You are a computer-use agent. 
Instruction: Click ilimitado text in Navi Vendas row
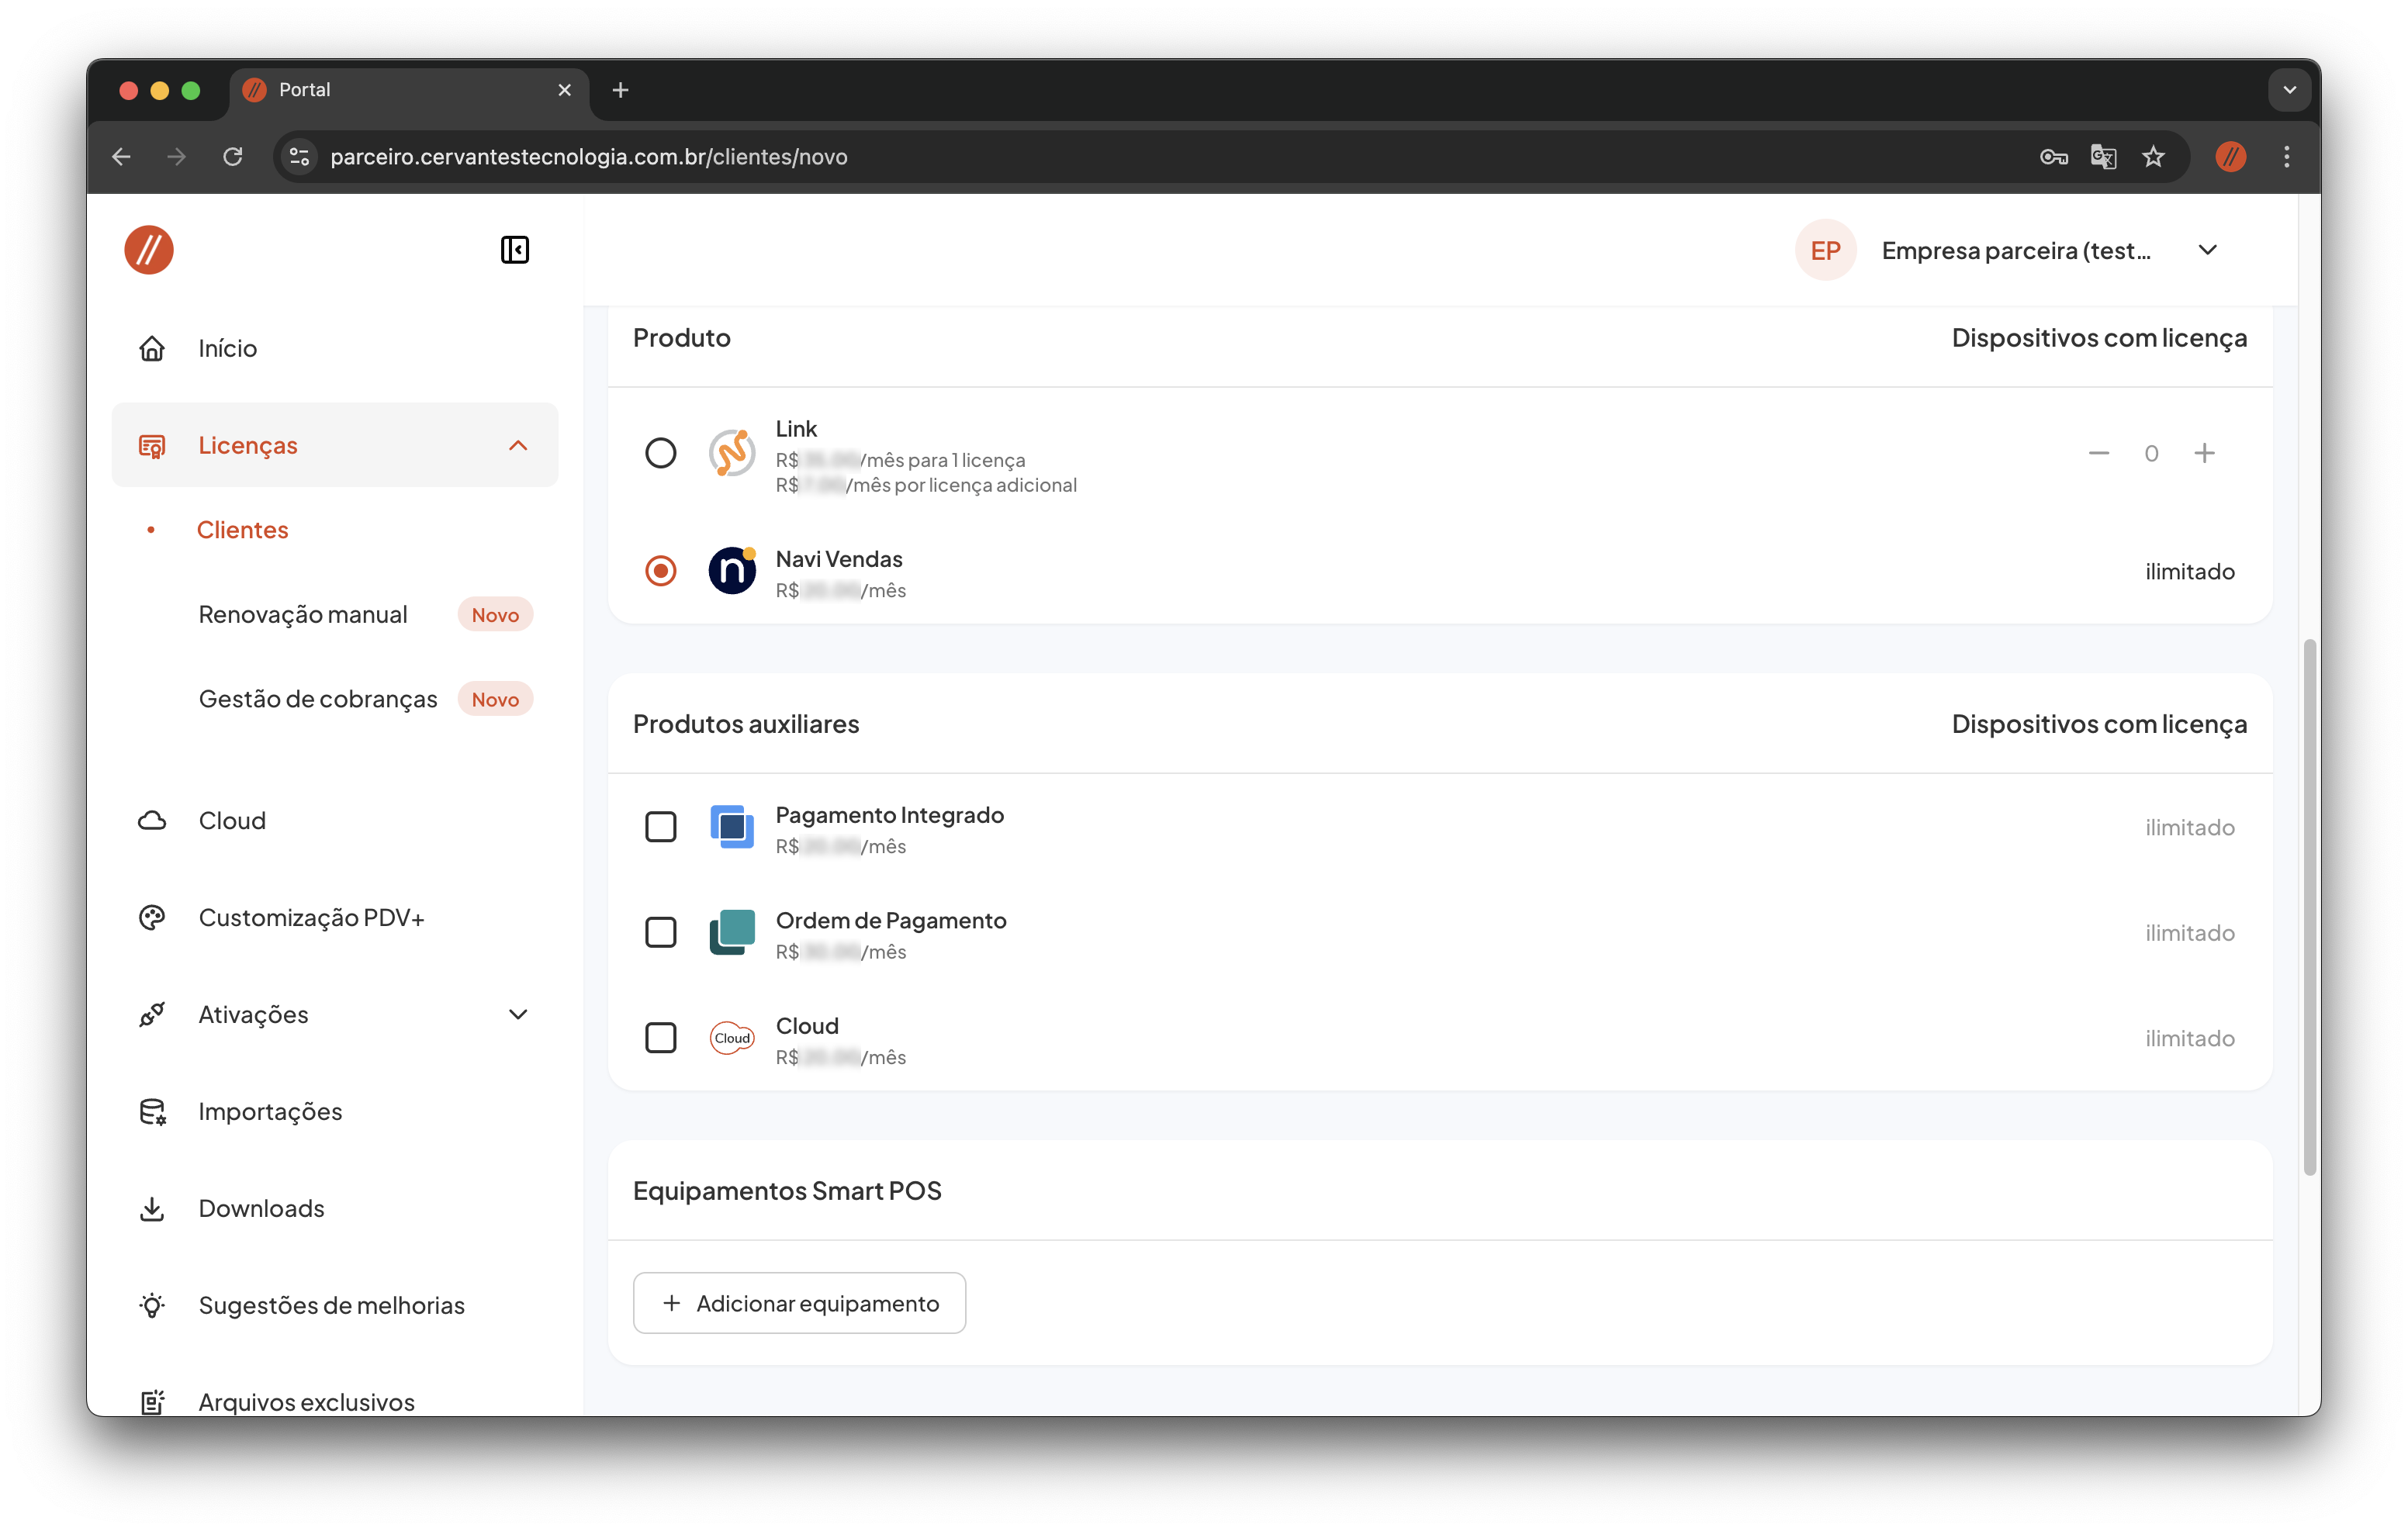click(2190, 571)
